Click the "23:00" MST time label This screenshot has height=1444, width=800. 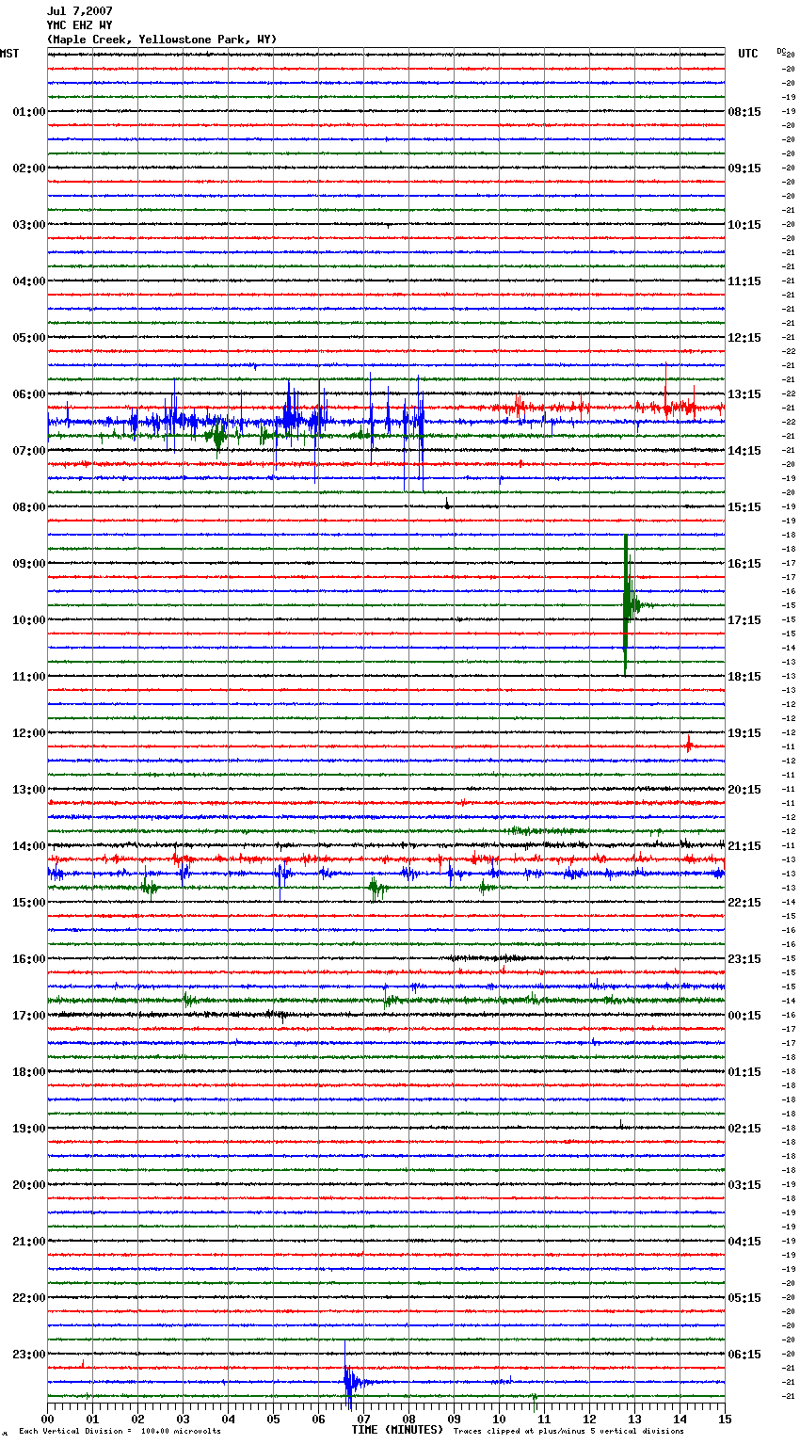29,1355
